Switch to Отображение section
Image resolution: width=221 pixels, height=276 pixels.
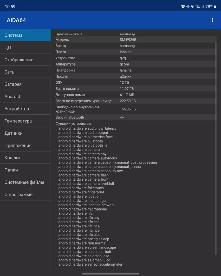[25, 60]
